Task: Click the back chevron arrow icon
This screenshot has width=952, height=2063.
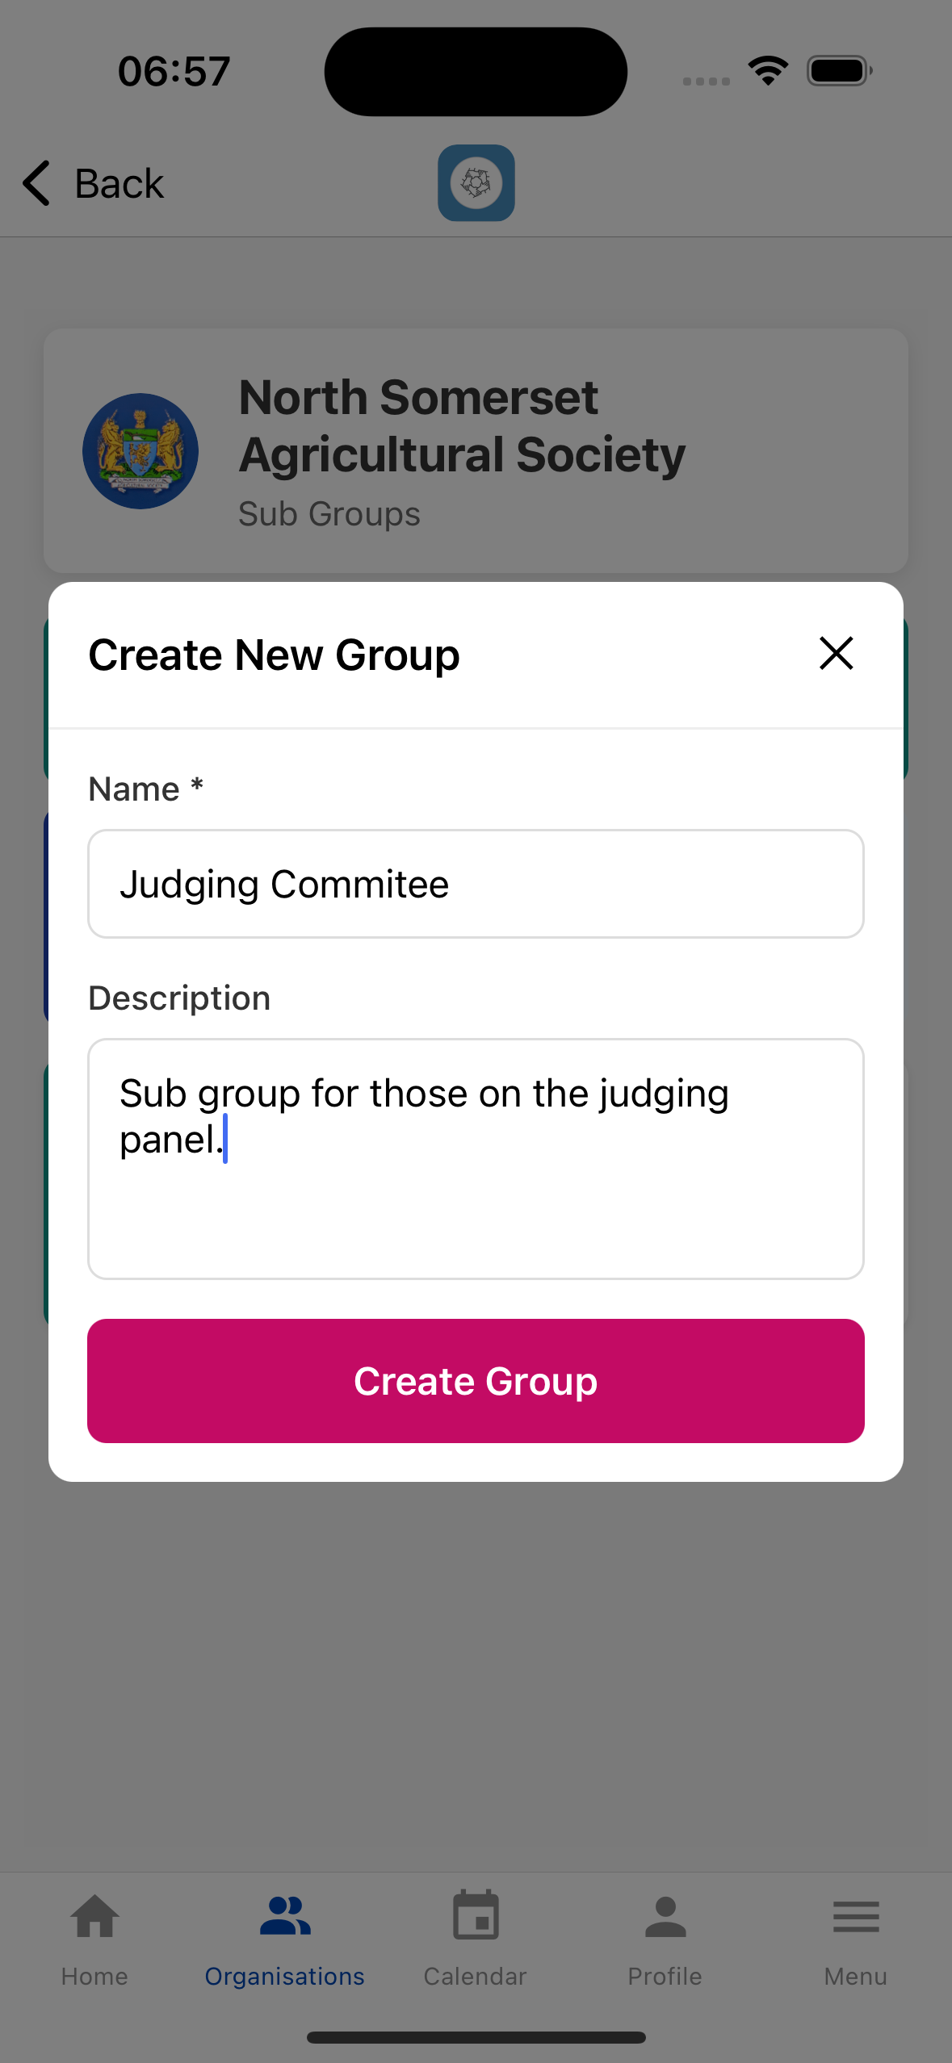Action: pos(36,183)
